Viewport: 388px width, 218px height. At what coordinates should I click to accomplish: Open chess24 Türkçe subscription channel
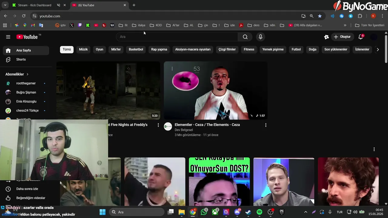click(x=26, y=111)
